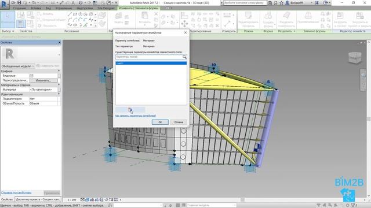
Task: Expand the Выбор panel dropdown
Action: coord(13,31)
